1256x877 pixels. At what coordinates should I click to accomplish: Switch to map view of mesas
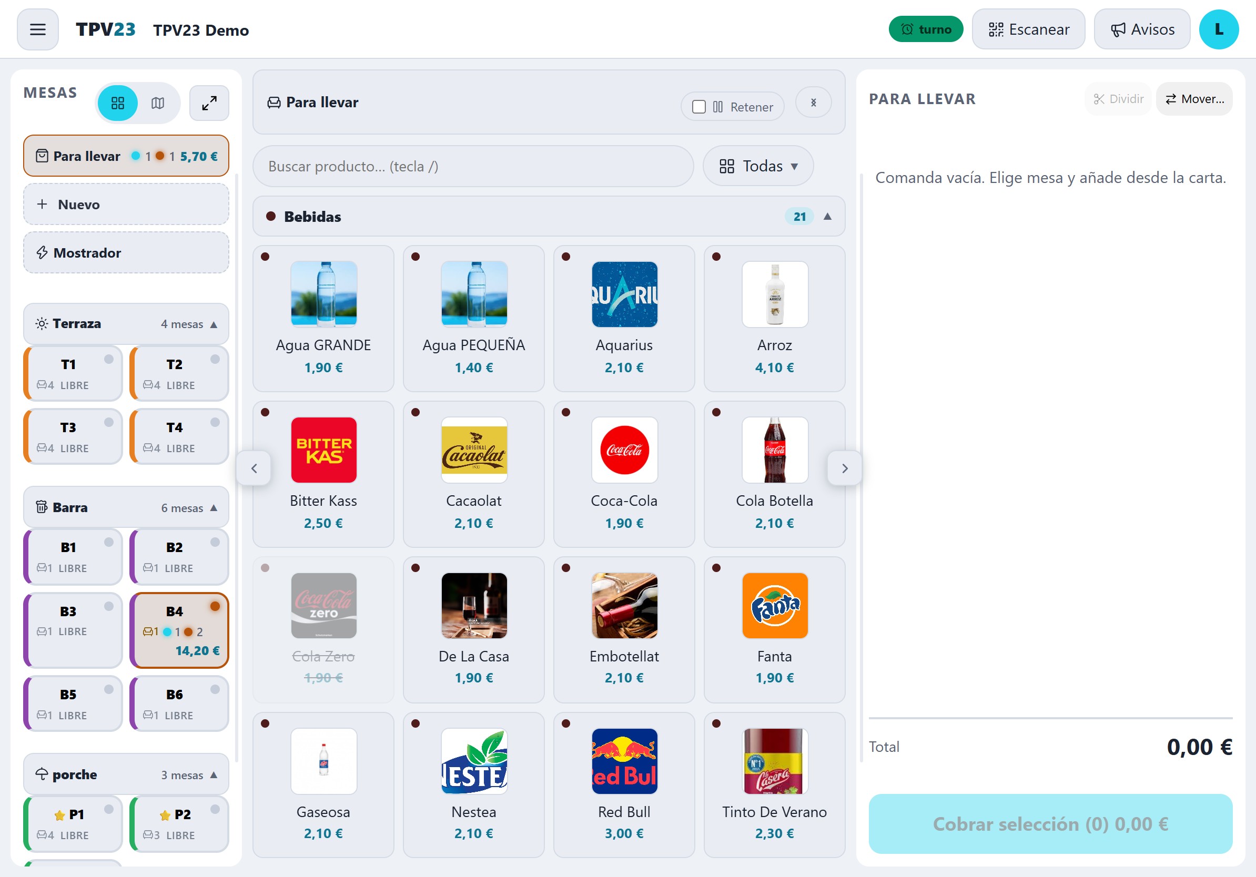[158, 103]
